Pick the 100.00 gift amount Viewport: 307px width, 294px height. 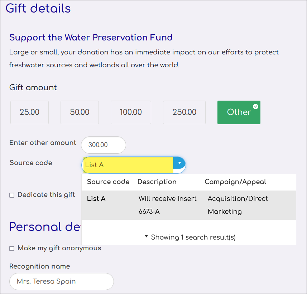click(x=131, y=112)
